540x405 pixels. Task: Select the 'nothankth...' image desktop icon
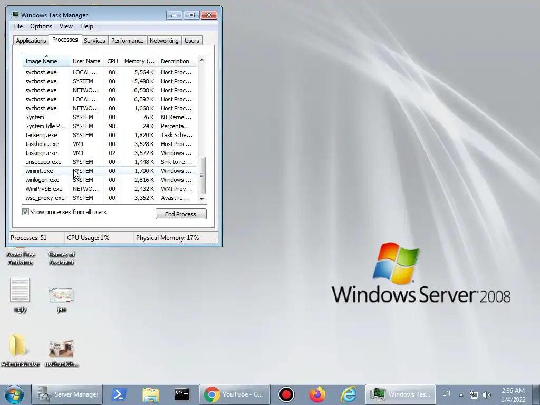click(61, 353)
